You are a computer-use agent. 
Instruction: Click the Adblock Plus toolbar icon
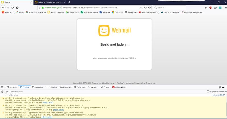click(211, 8)
